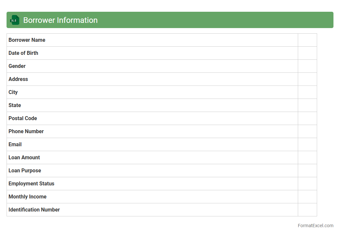Screen dimensions: 340x235
Task: Click the Borrower Information header title
Action: (x=60, y=20)
